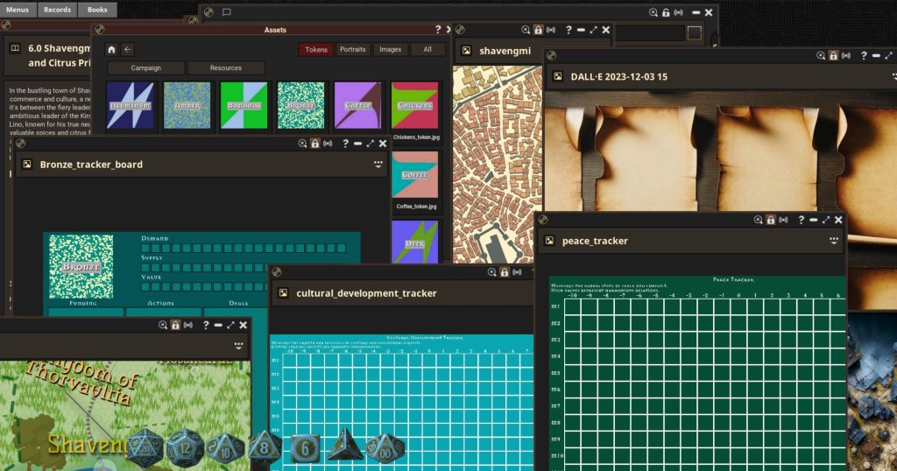Go back using the Assets arrow icon
This screenshot has width=897, height=471.
[128, 50]
